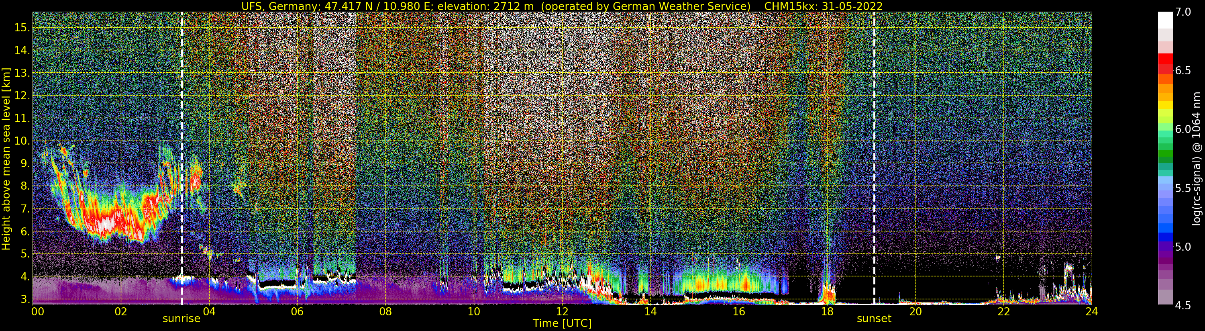Select the 10. km tick on height axis
The image size is (1205, 331).
coord(22,141)
